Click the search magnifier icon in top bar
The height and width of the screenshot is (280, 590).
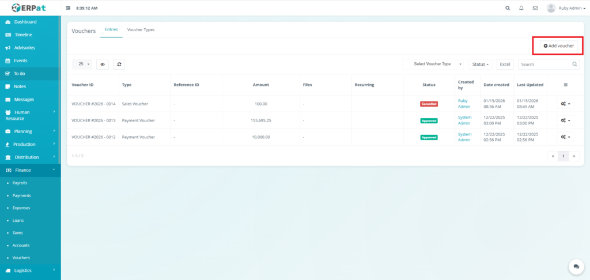507,8
